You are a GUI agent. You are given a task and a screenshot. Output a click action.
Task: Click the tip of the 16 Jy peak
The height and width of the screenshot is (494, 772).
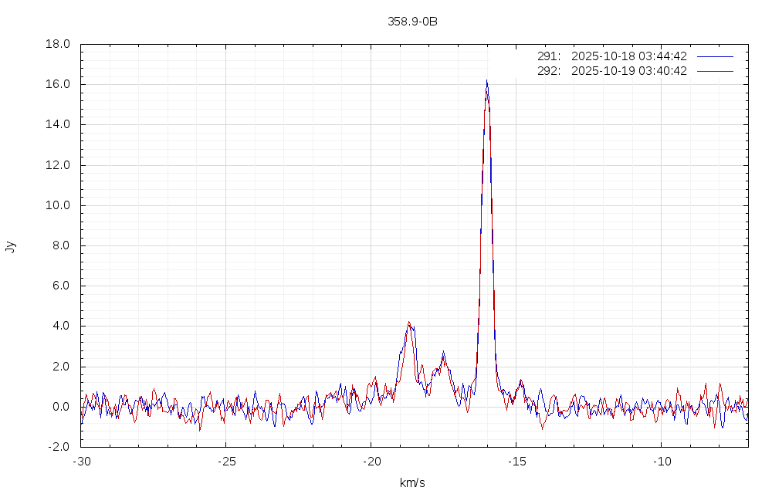486,80
